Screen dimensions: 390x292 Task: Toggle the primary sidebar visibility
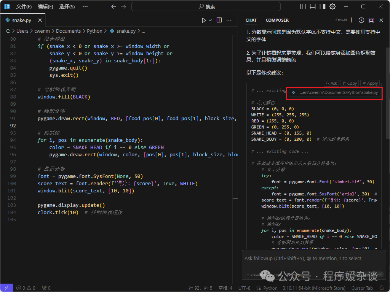pyautogui.click(x=303, y=6)
